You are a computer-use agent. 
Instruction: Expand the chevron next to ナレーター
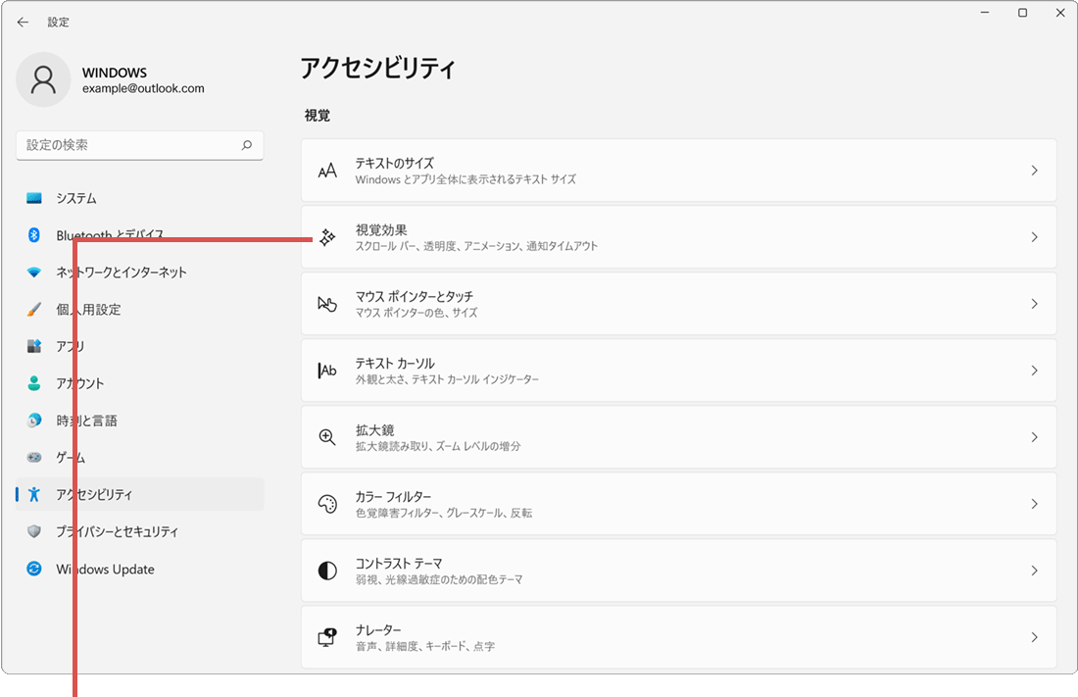point(1034,637)
